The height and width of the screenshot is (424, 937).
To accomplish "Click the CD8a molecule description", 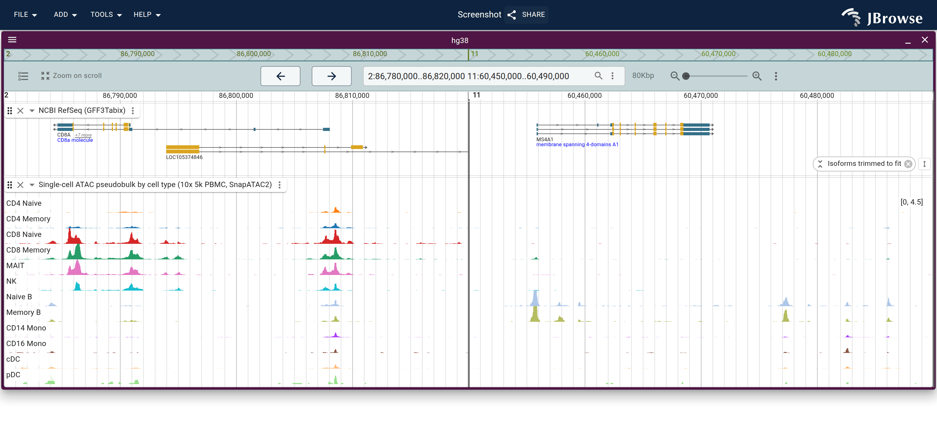I will 75,140.
